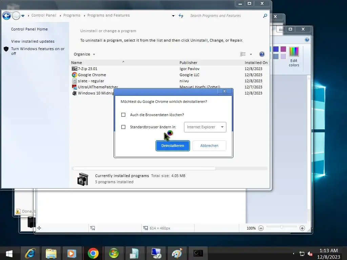Click the Back arrow in Control Panel
The image size is (347, 260).
coord(7,16)
